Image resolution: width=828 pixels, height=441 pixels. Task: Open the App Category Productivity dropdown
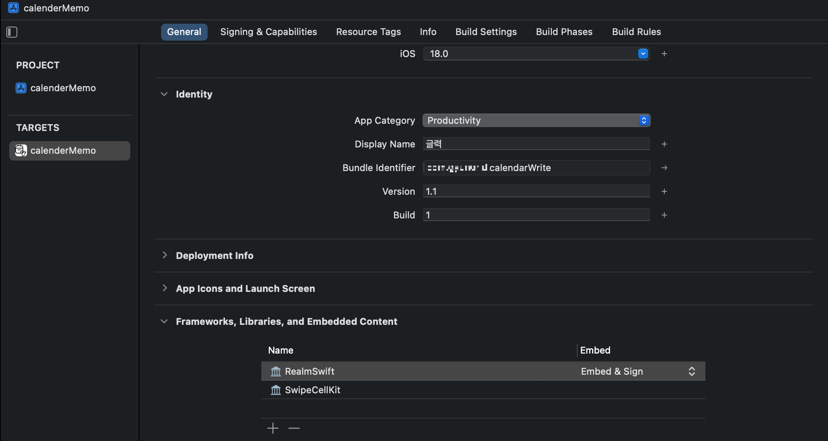tap(536, 120)
